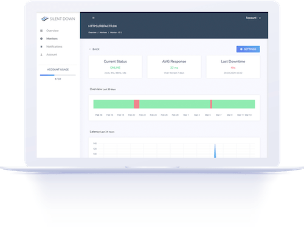This screenshot has width=304, height=227.
Task: Toggle the hamburger menu icon in header
Action: click(x=94, y=18)
